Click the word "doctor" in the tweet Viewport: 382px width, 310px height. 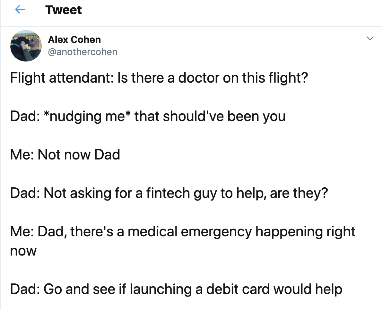tap(199, 78)
